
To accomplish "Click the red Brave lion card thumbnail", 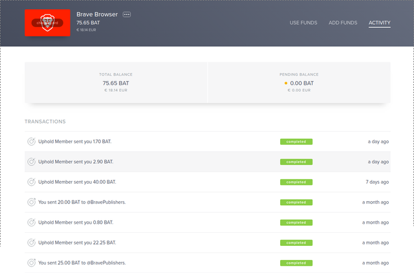I will point(47,23).
